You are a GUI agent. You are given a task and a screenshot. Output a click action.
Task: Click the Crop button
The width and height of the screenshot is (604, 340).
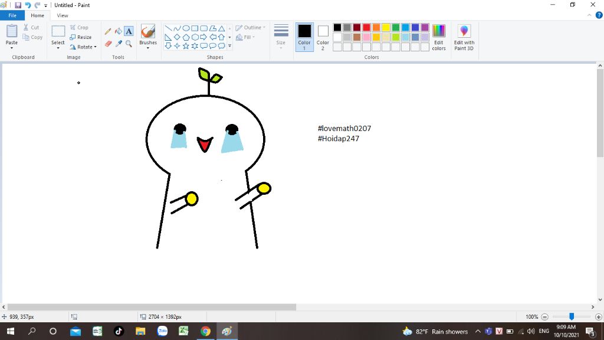point(80,27)
